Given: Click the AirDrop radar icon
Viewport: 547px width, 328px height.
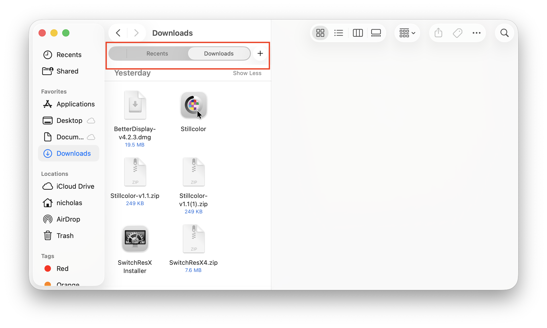Looking at the screenshot, I should tap(48, 219).
